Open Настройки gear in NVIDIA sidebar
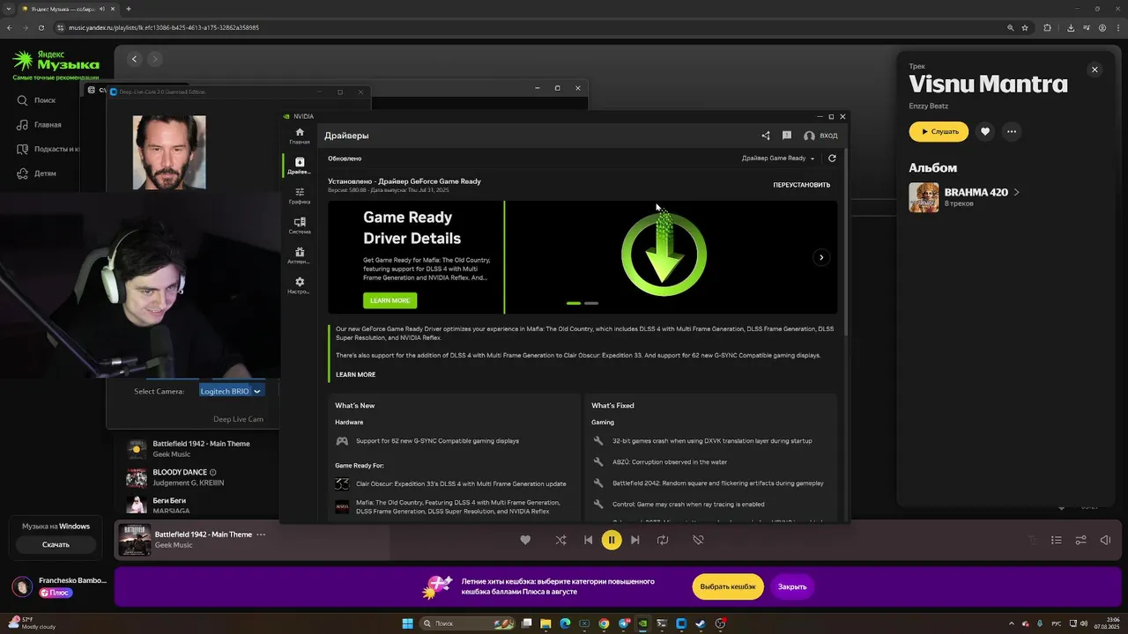The height and width of the screenshot is (634, 1128). (x=300, y=285)
